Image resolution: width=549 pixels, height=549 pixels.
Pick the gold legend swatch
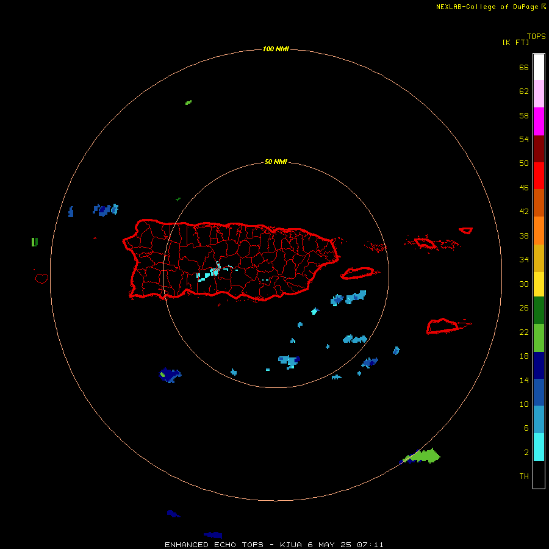click(539, 258)
